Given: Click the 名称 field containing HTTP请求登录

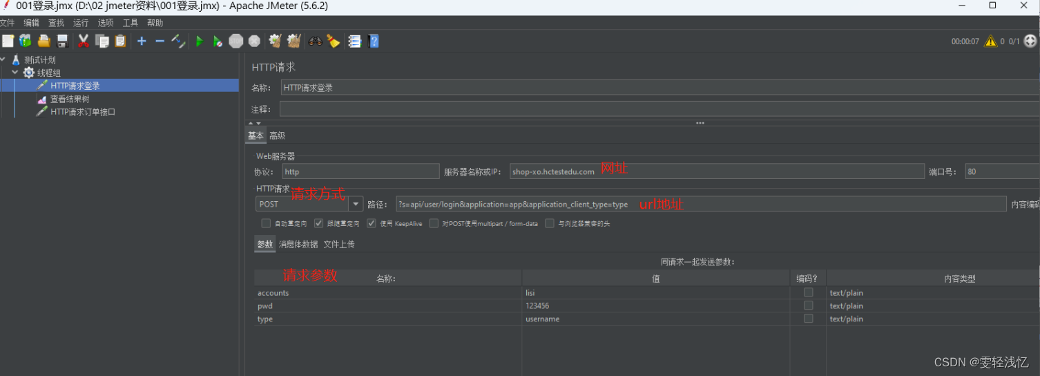Looking at the screenshot, I should [x=659, y=88].
